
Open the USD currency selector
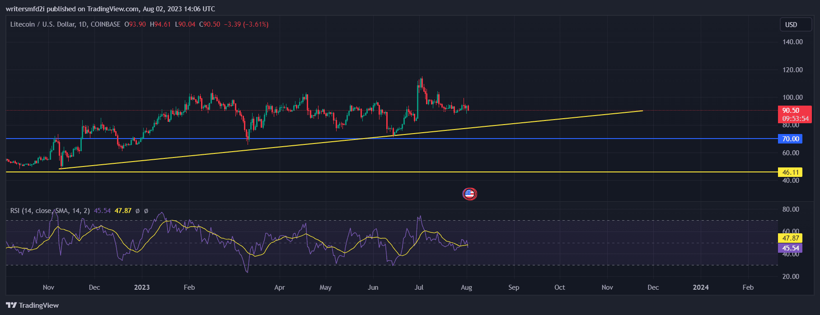coord(795,25)
